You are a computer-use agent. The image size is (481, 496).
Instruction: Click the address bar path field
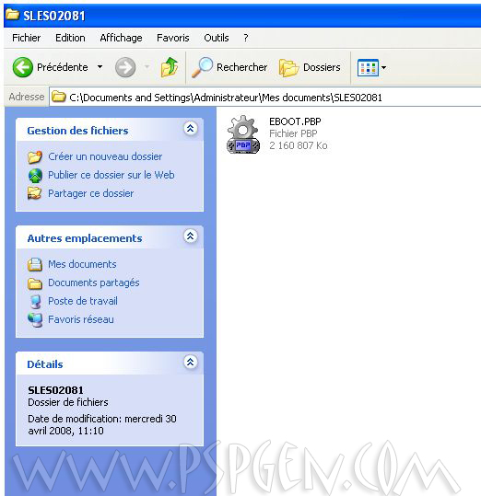265,98
